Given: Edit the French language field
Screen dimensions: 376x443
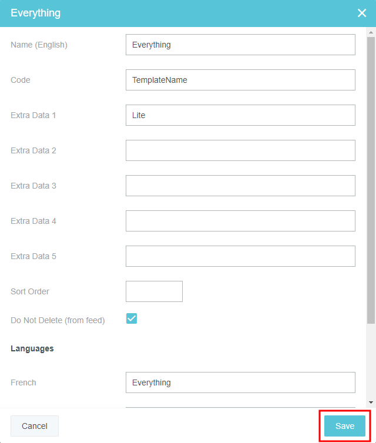Looking at the screenshot, I should pos(240,382).
